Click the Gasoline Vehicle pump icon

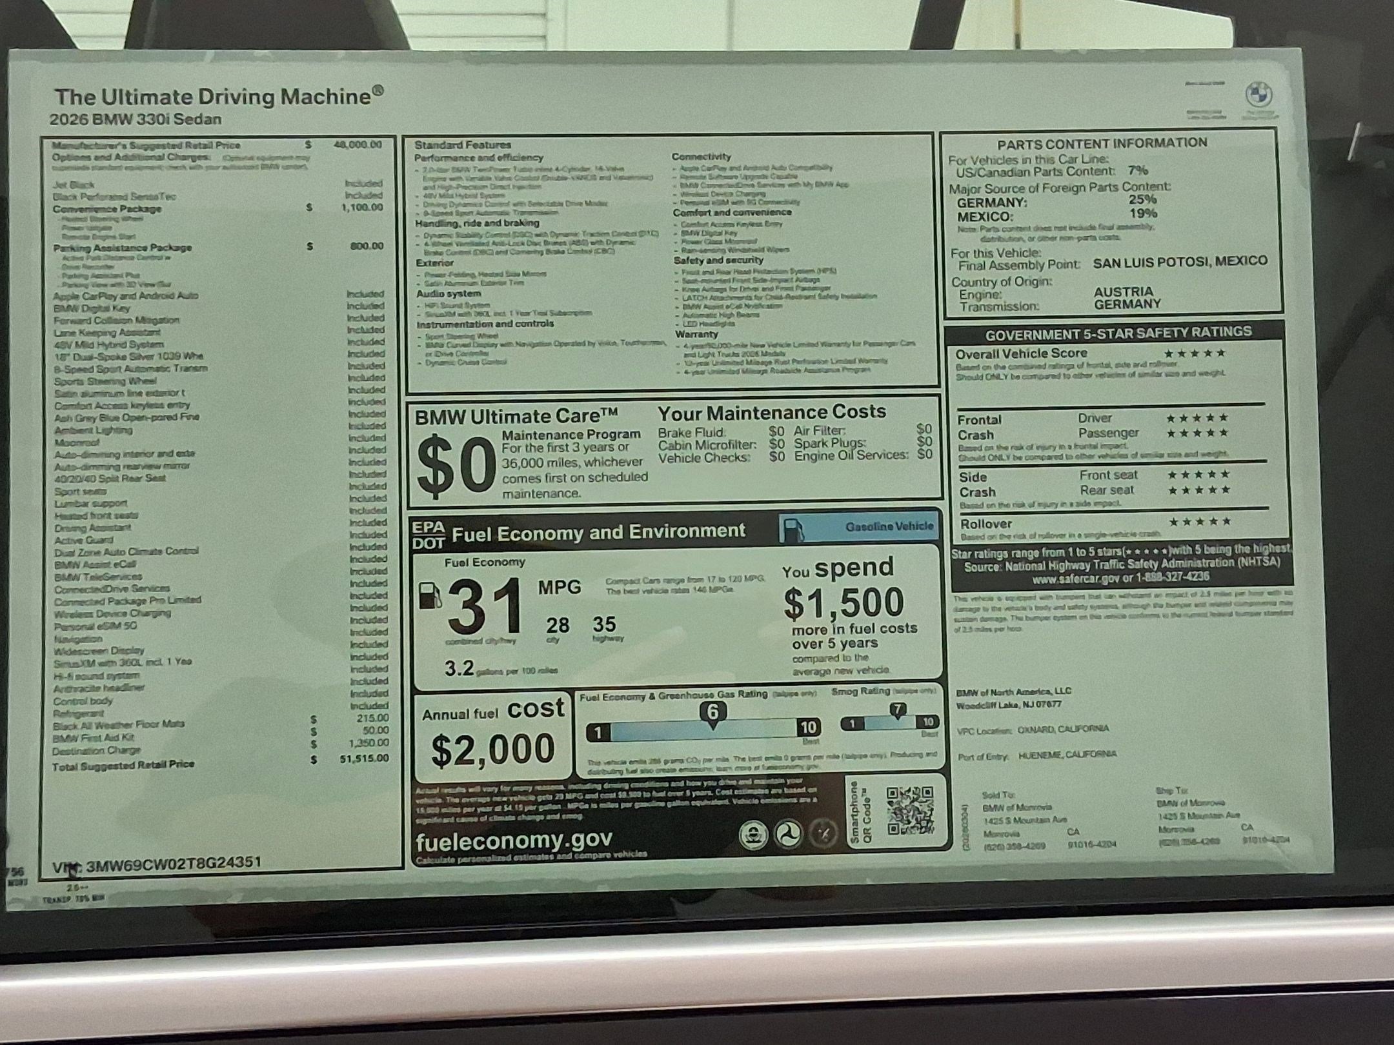792,527
